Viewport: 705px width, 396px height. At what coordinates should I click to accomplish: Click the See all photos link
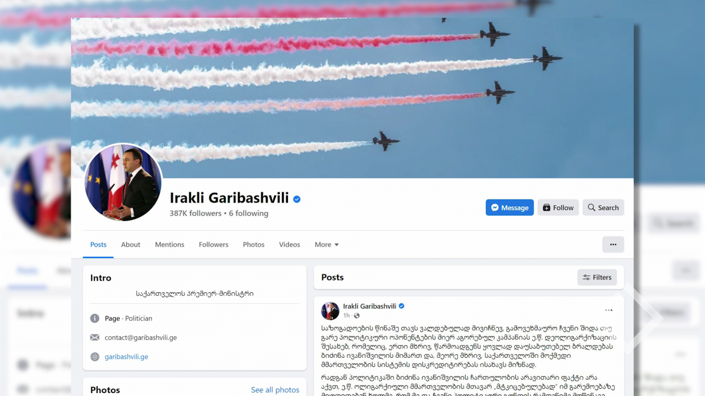click(275, 390)
